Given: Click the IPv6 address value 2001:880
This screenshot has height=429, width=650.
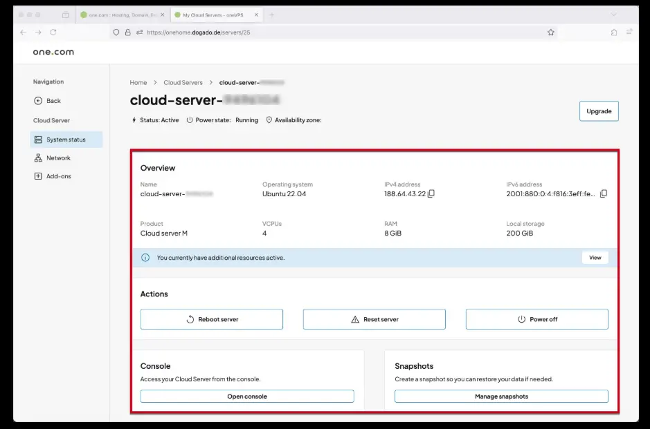Looking at the screenshot, I should (x=550, y=194).
